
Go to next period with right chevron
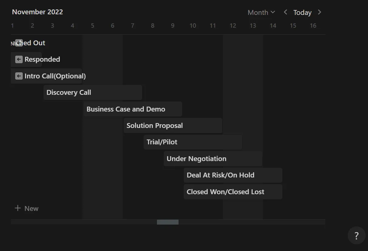319,12
